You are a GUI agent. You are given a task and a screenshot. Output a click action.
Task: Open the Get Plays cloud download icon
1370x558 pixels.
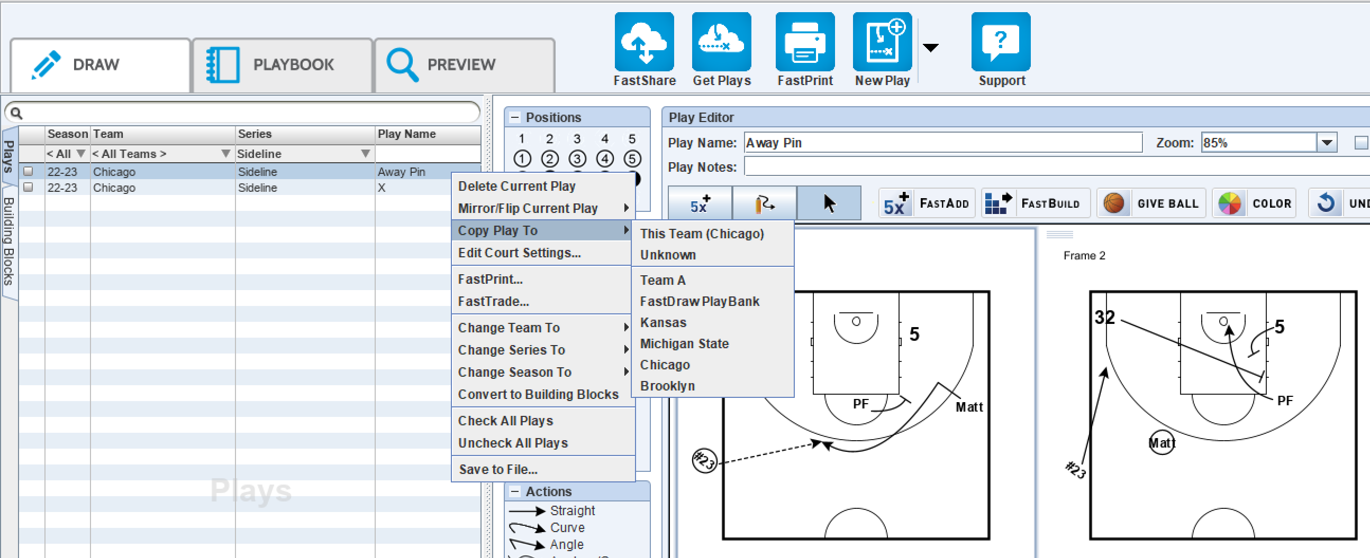coord(721,42)
